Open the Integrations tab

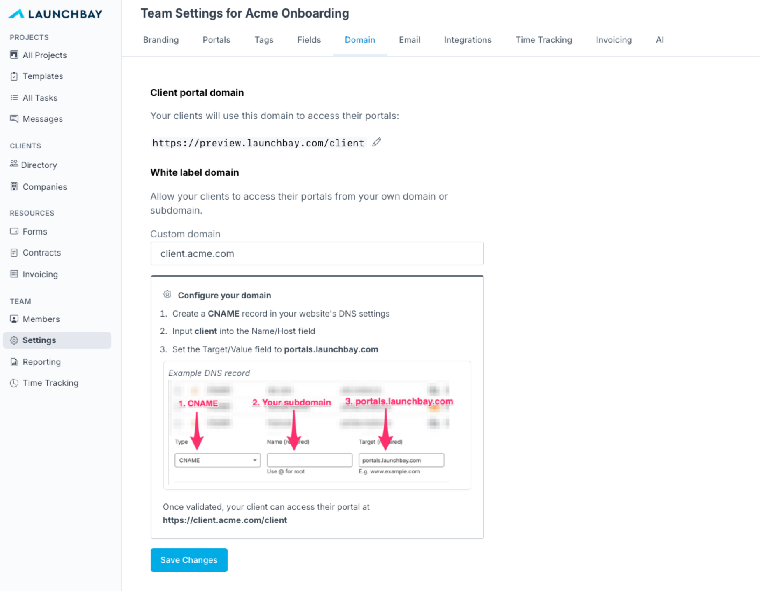tap(468, 40)
